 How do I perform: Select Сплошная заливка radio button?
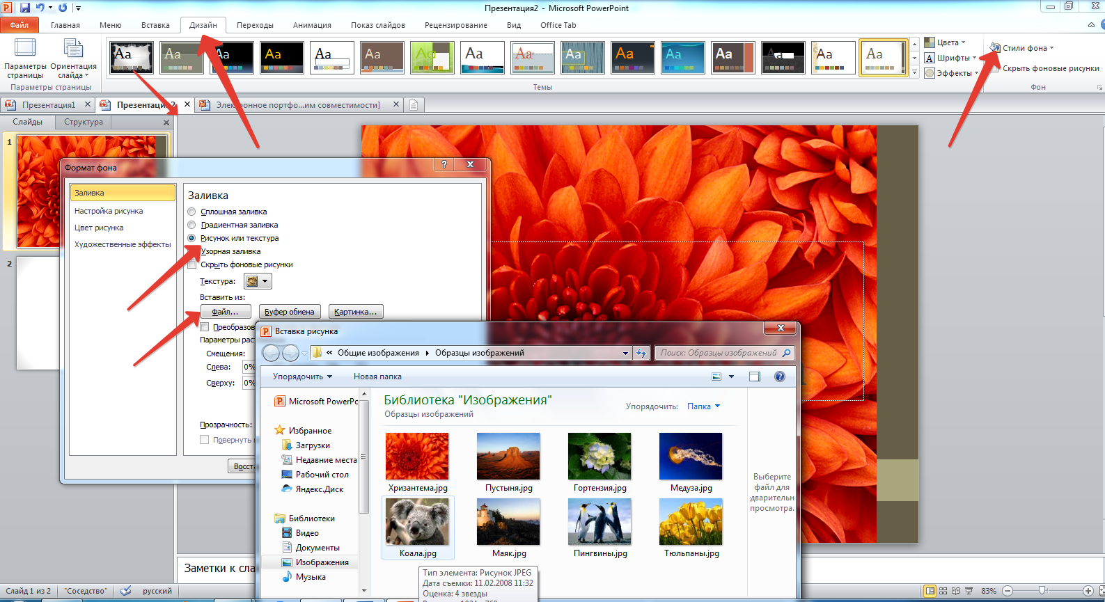pos(191,212)
